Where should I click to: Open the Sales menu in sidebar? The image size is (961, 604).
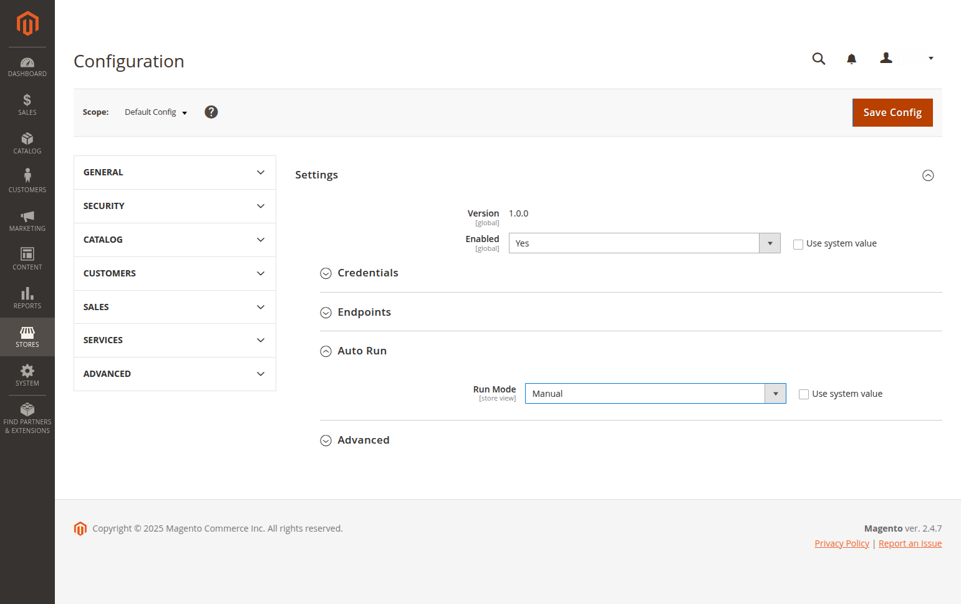point(27,105)
